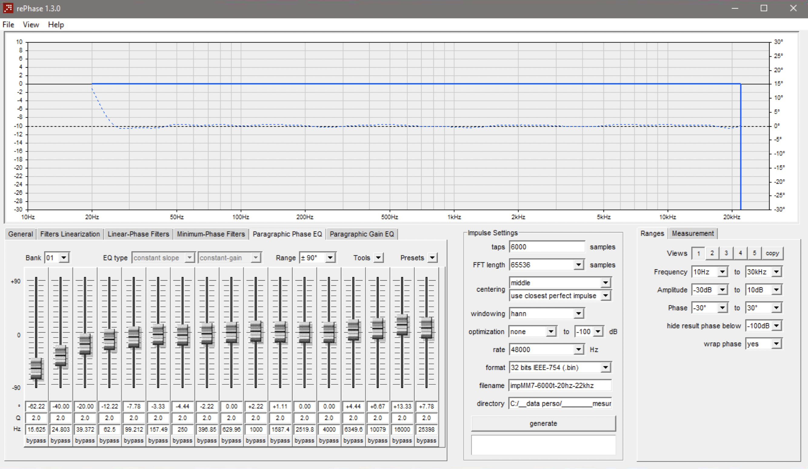Click the 250 Hz band phase slider handle
This screenshot has width=808, height=469.
point(182,335)
